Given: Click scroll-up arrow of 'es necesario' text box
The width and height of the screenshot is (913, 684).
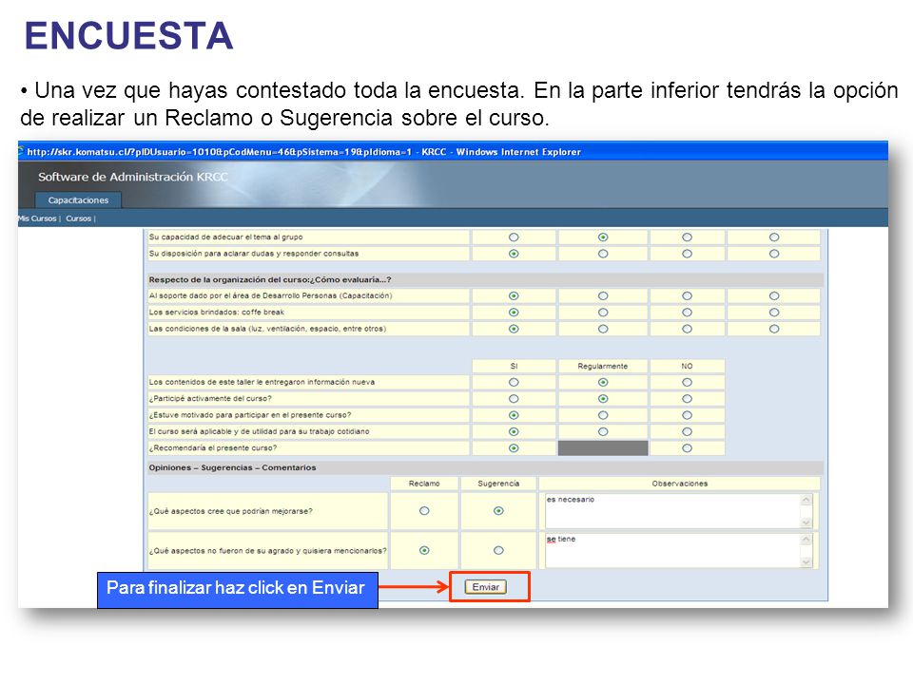Looking at the screenshot, I should click(x=806, y=500).
